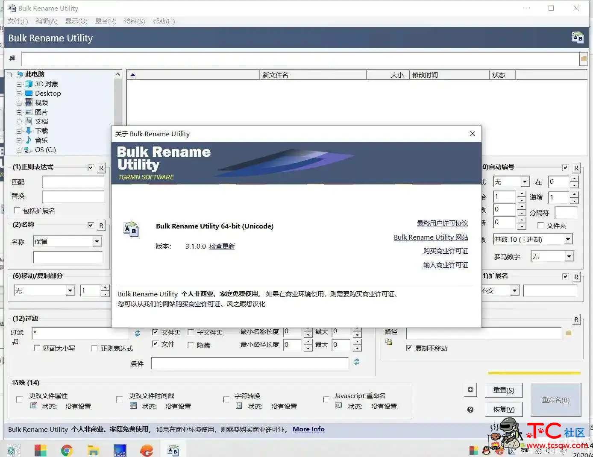Viewport: 593px width, 457px height.
Task: Click the small square icon left of 重置
Action: [x=470, y=390]
